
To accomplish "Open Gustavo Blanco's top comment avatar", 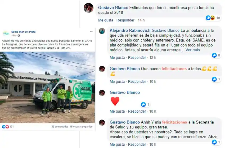I will point(88,8).
